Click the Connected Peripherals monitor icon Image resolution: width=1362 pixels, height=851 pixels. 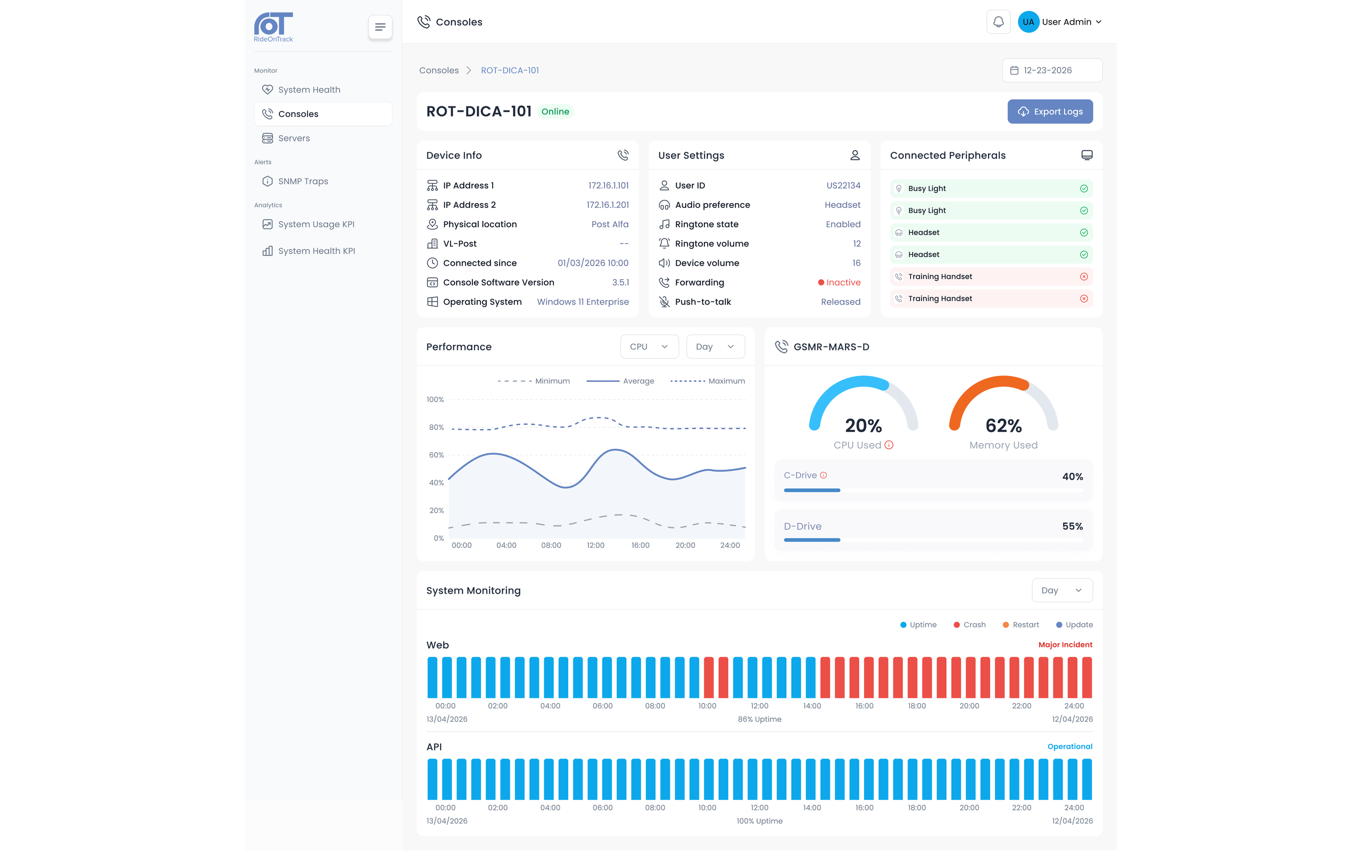pyautogui.click(x=1086, y=155)
